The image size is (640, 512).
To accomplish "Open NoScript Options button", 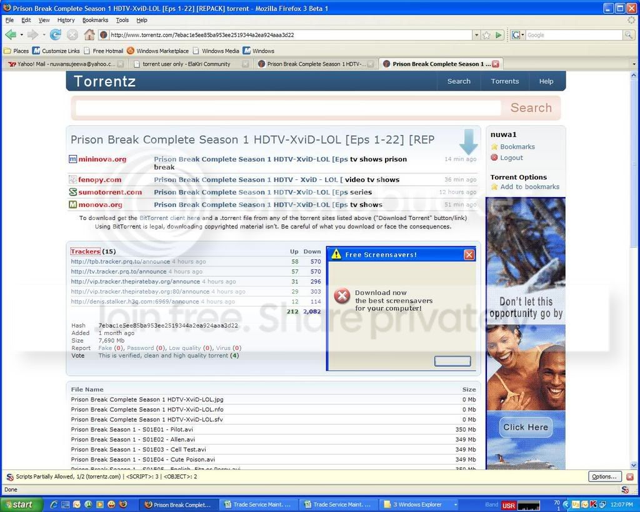I will (604, 476).
